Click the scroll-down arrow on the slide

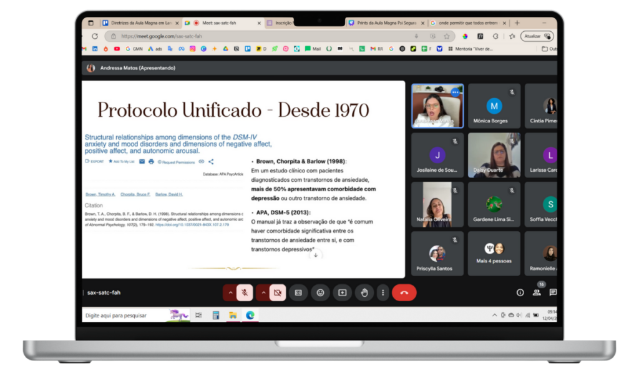pos(316,255)
